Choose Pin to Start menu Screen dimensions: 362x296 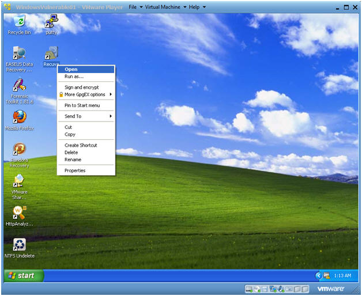[86, 105]
